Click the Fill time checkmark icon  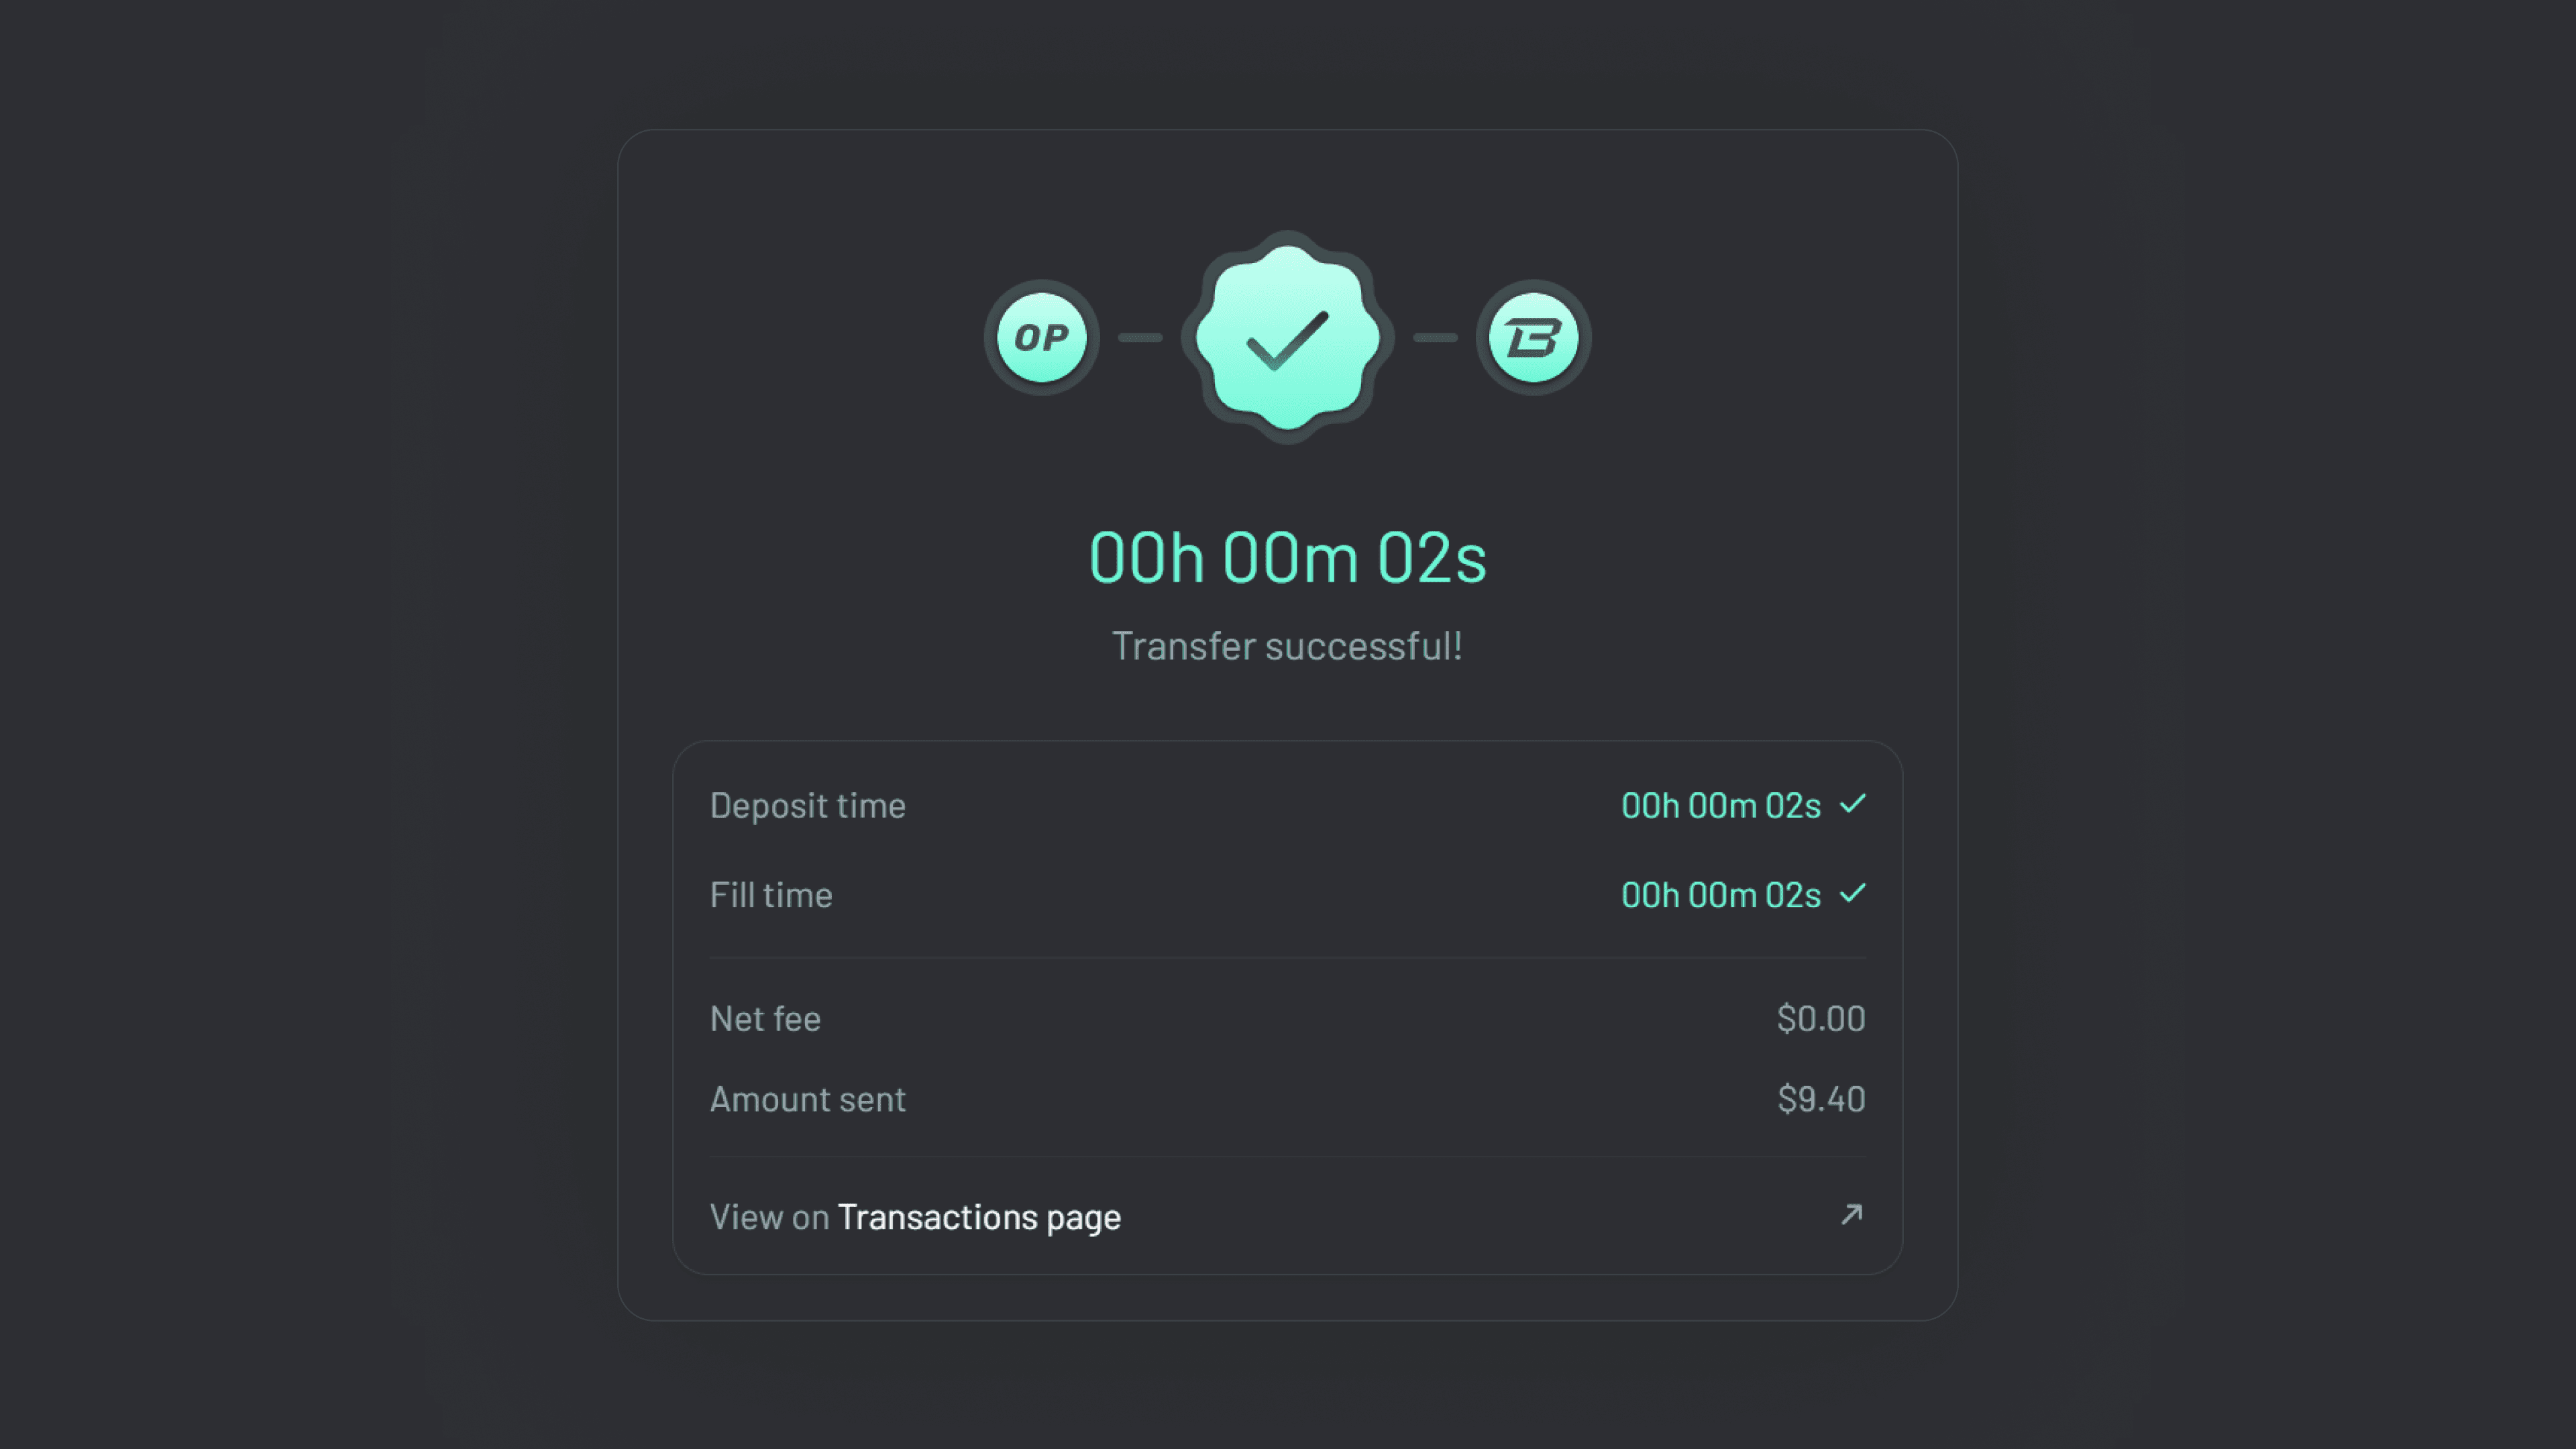(x=1853, y=893)
